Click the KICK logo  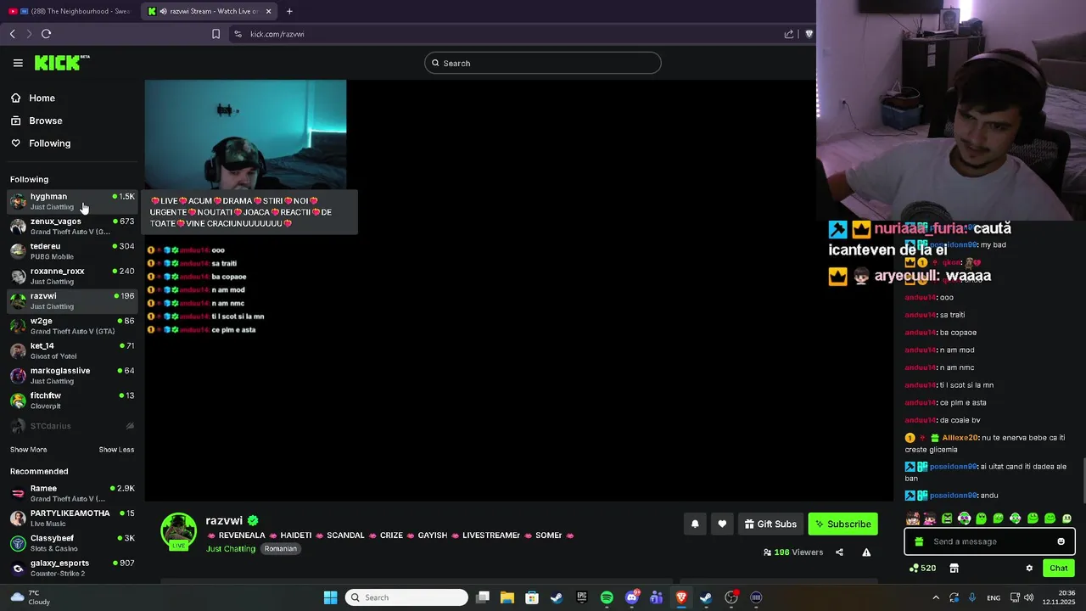61,63
